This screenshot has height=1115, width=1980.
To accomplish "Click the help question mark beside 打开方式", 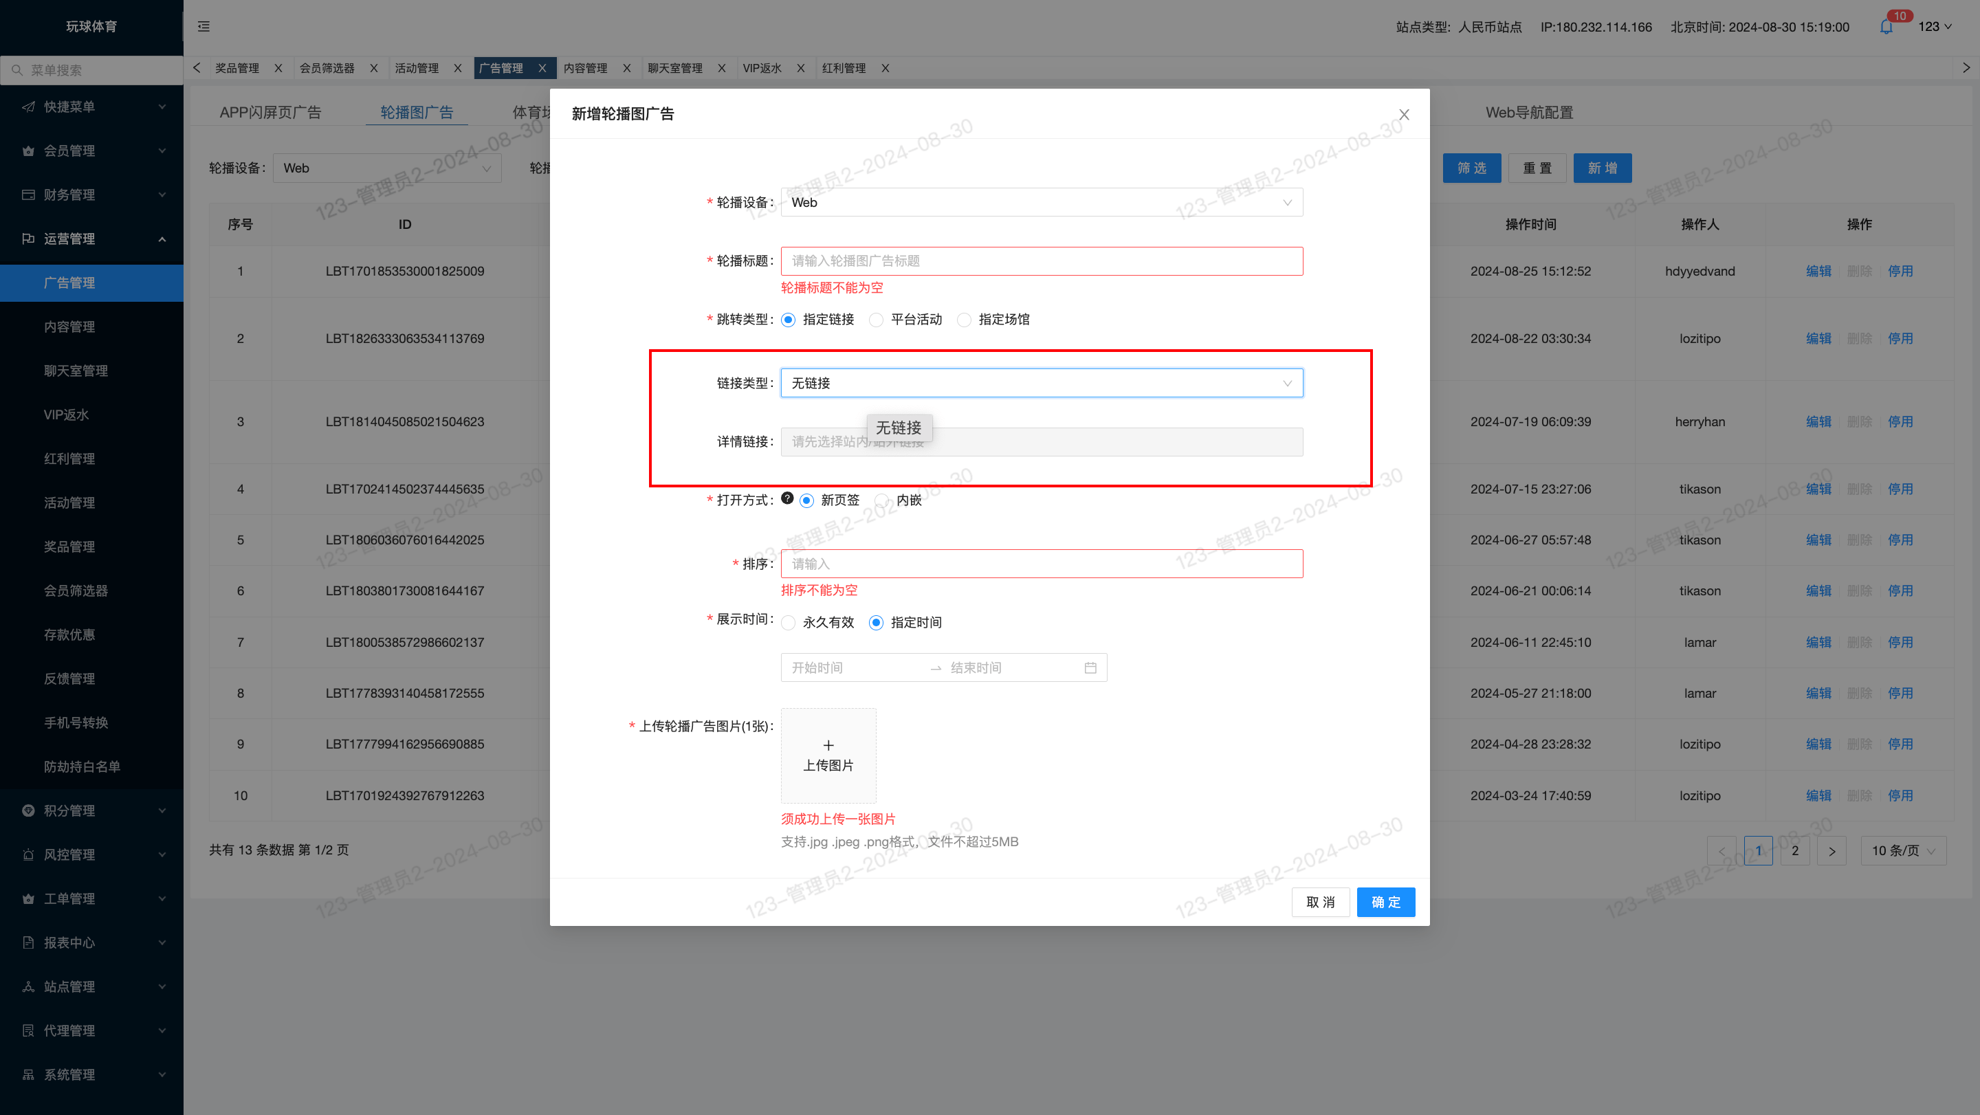I will tap(787, 498).
